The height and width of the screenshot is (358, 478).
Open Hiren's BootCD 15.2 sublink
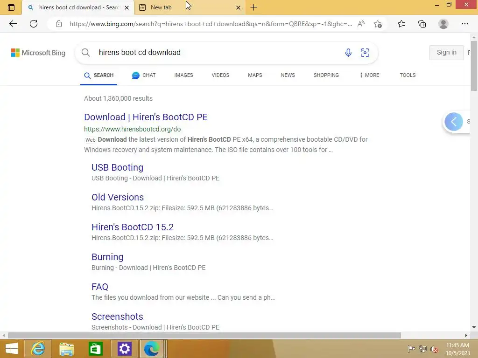coord(133,227)
